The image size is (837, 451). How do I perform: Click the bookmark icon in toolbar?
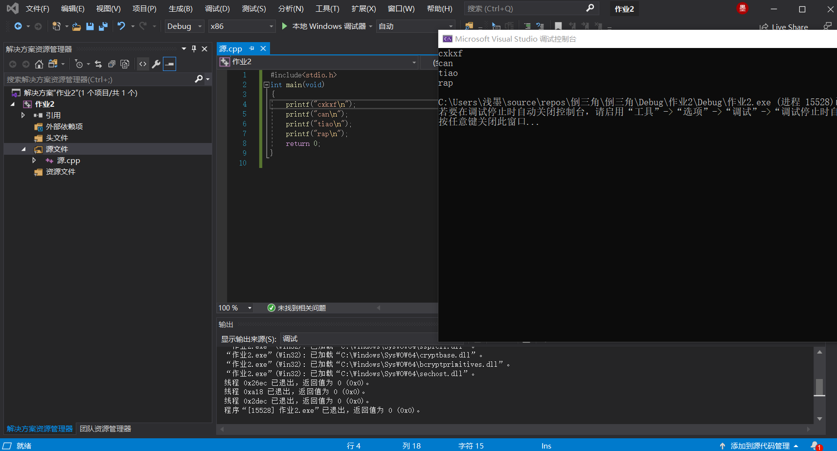[558, 26]
